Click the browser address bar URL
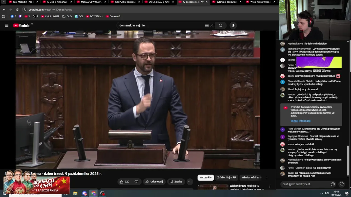Image resolution: width=351 pixels, height=197 pixels. (x=50, y=10)
